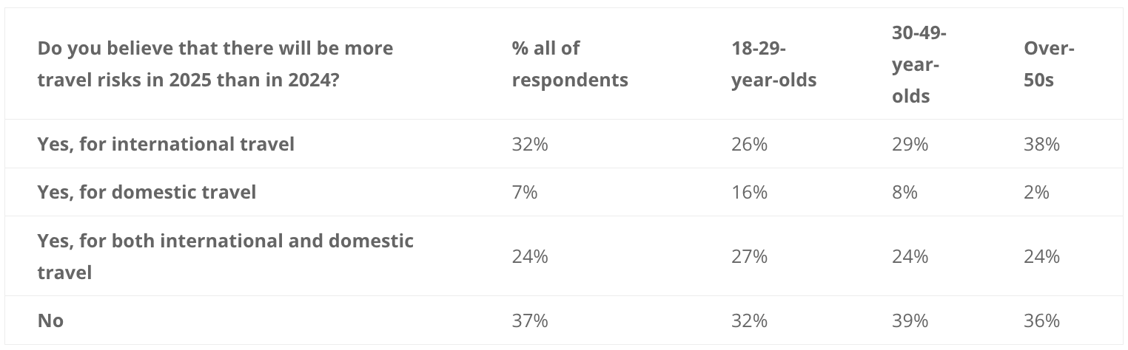
Task: Select the 36% 'No' Over-50s cell
Action: click(1041, 320)
